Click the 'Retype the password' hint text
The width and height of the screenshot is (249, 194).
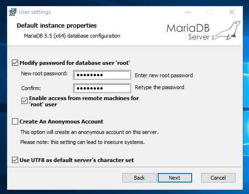click(x=160, y=87)
